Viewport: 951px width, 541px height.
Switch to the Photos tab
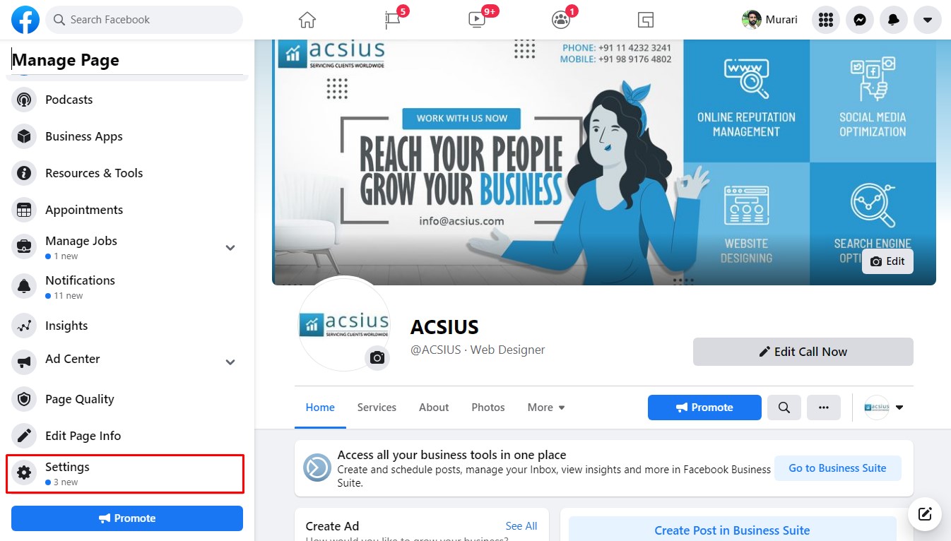pyautogui.click(x=488, y=408)
